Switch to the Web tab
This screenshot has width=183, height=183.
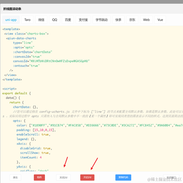point(146,20)
